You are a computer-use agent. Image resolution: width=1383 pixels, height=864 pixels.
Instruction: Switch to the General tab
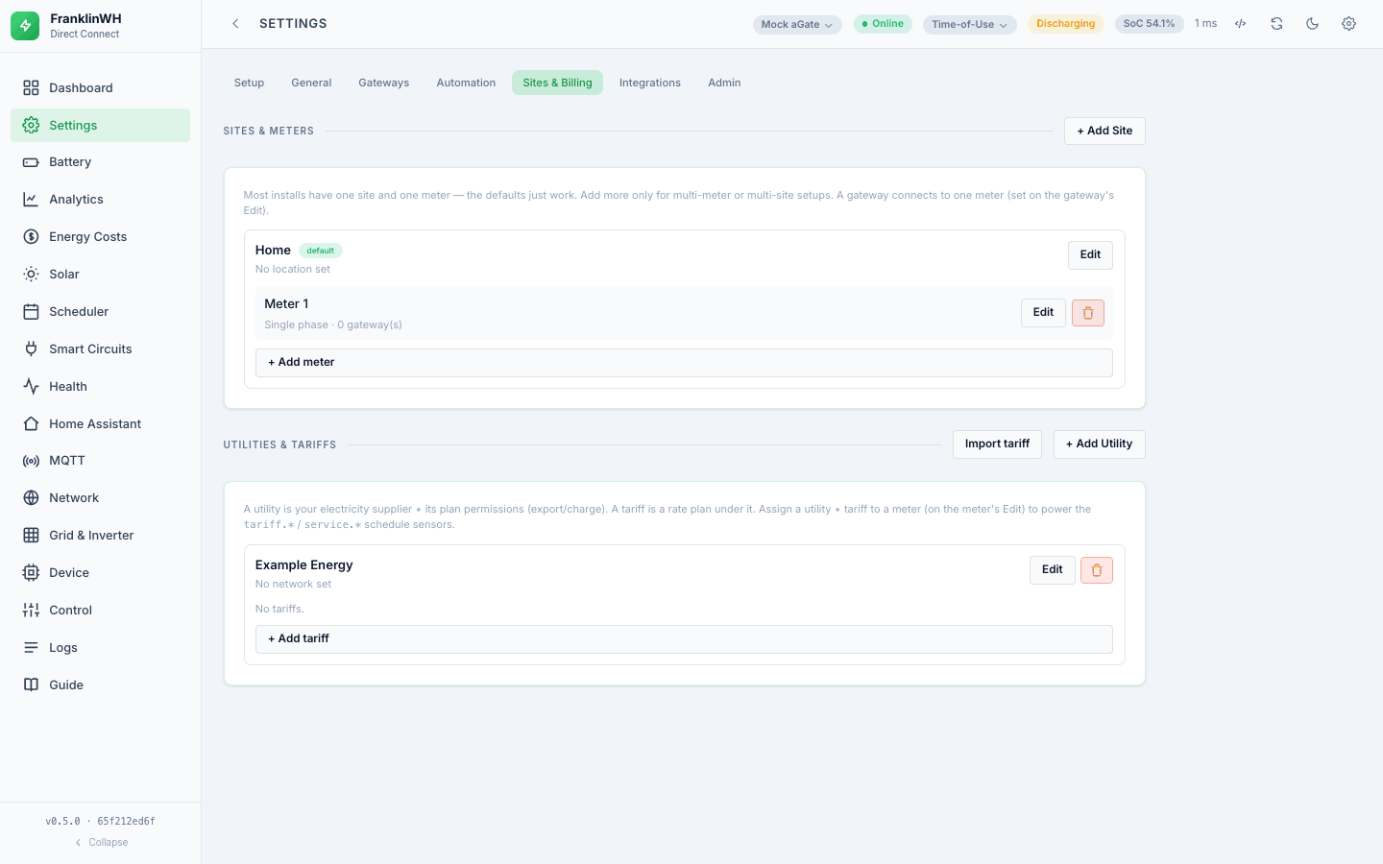pyautogui.click(x=311, y=84)
